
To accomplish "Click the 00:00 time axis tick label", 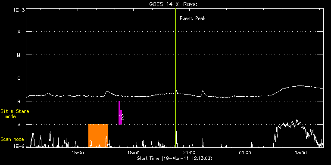I will [x=245, y=152].
